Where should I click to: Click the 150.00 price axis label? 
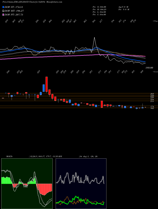[x=149, y=68]
